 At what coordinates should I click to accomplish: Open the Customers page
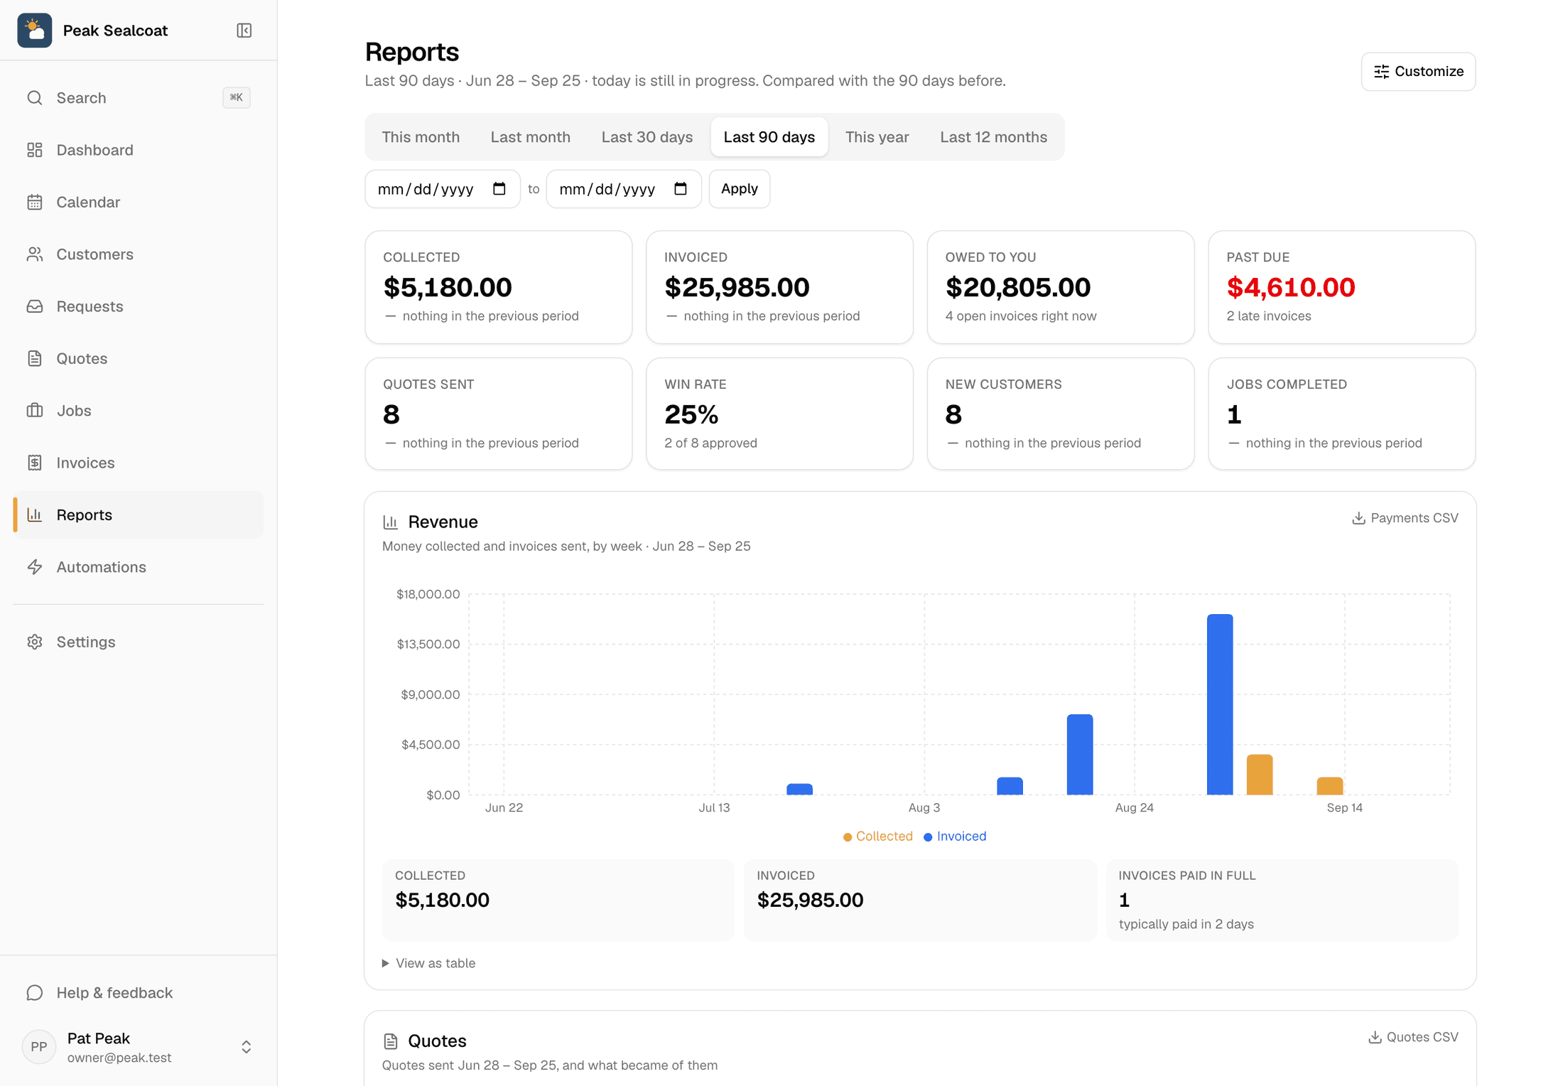139,254
